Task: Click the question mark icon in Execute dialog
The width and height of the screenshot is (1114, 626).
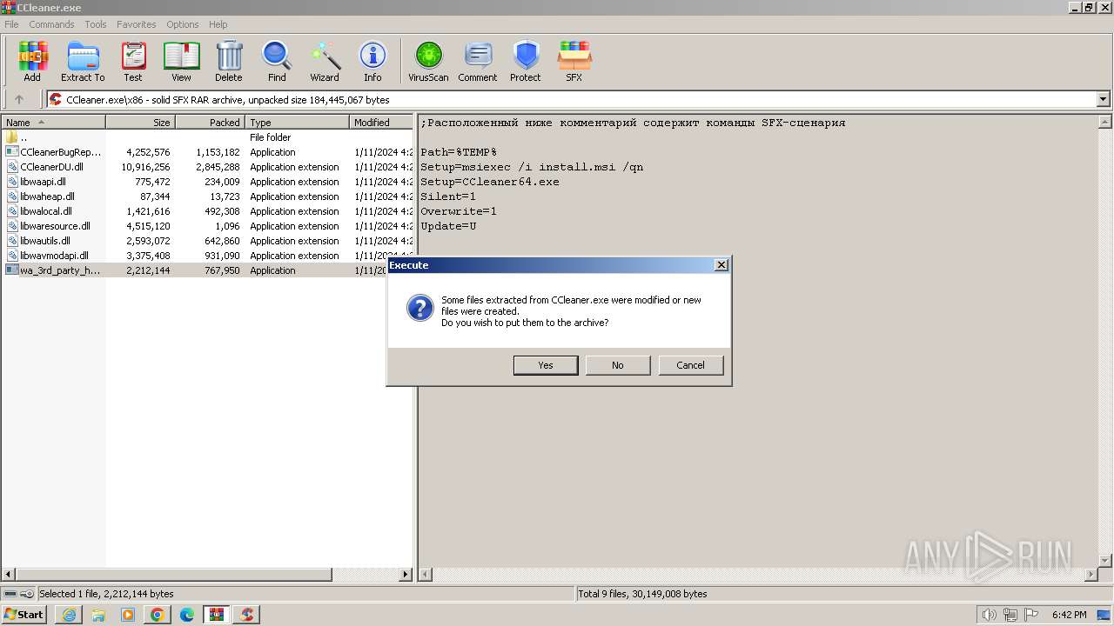Action: [x=420, y=307]
